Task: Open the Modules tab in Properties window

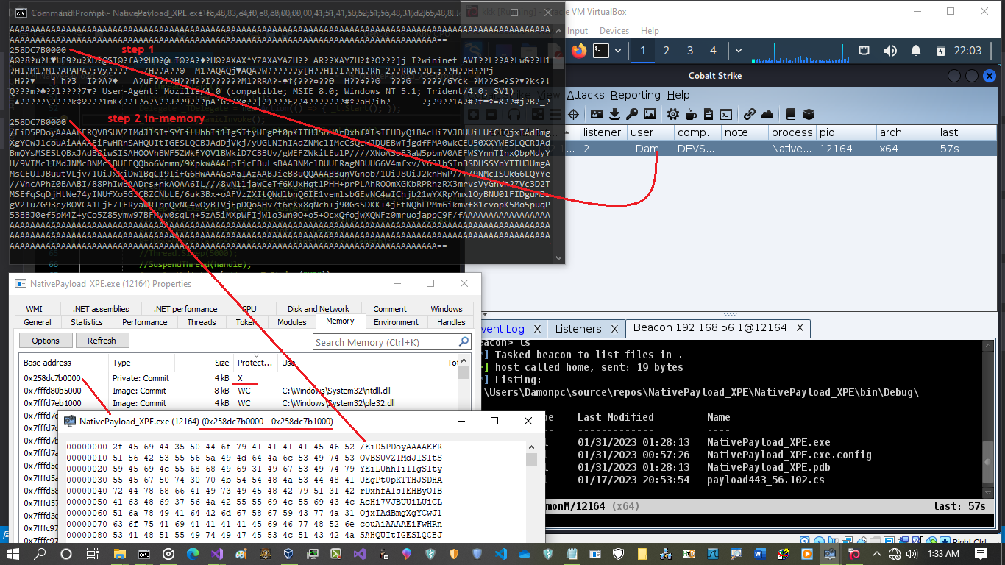Action: coord(292,322)
